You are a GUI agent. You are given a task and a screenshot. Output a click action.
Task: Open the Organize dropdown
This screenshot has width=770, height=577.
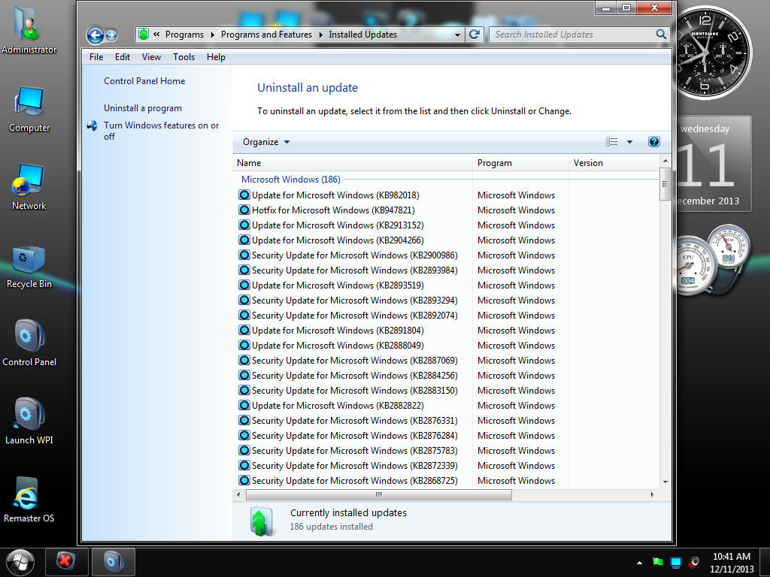coord(266,142)
